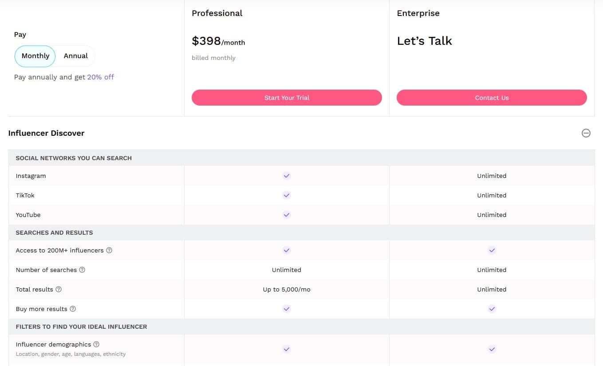Select the Professional plan column header
The height and width of the screenshot is (366, 603).
tap(217, 13)
